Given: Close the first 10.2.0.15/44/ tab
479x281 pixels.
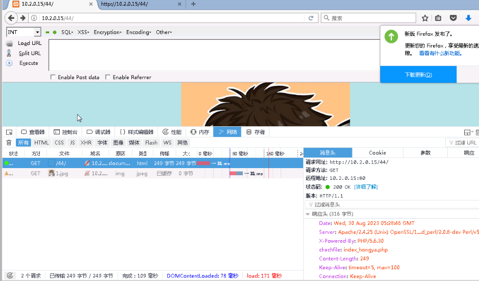Looking at the screenshot, I should point(90,4).
